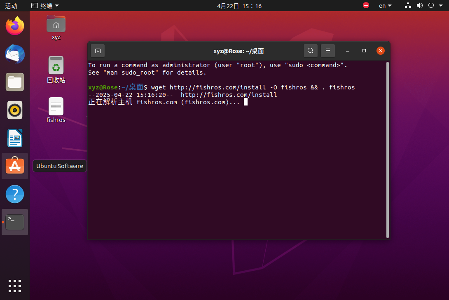Open the date and time 4月22日 15:16 clock
This screenshot has width=449, height=300.
tap(239, 6)
